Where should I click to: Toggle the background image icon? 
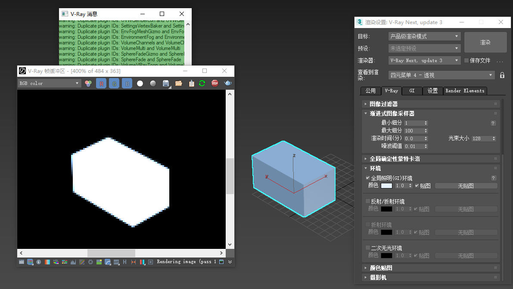coord(99,262)
